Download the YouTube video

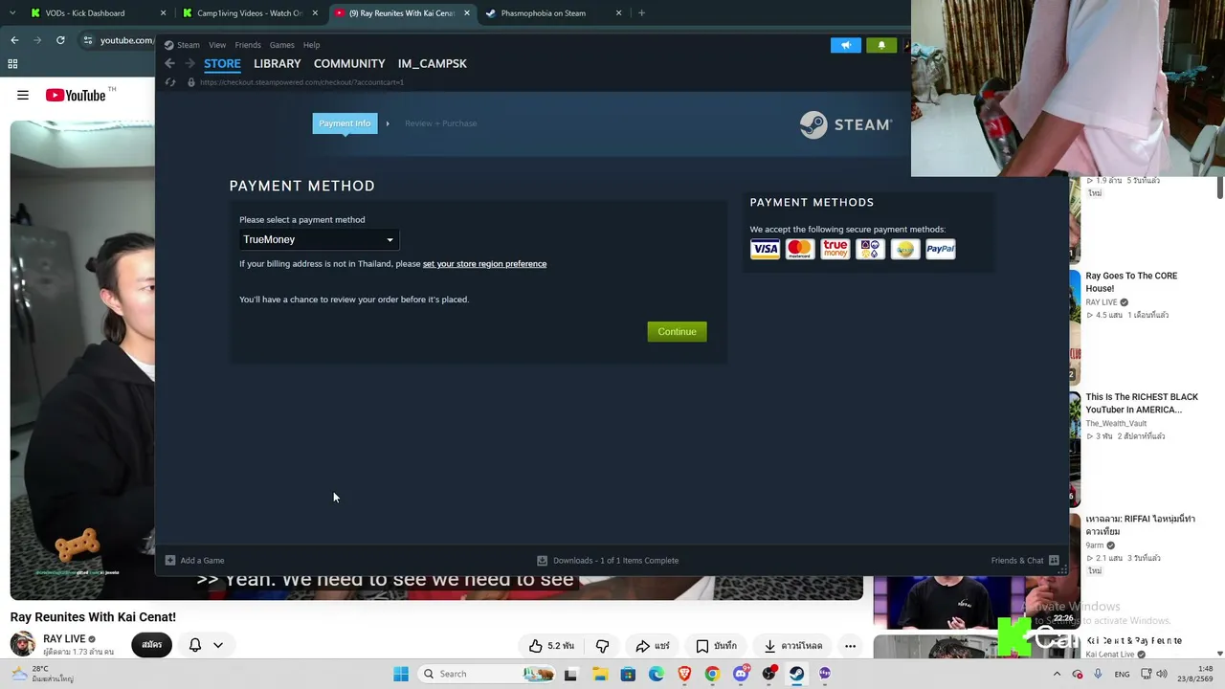795,646
